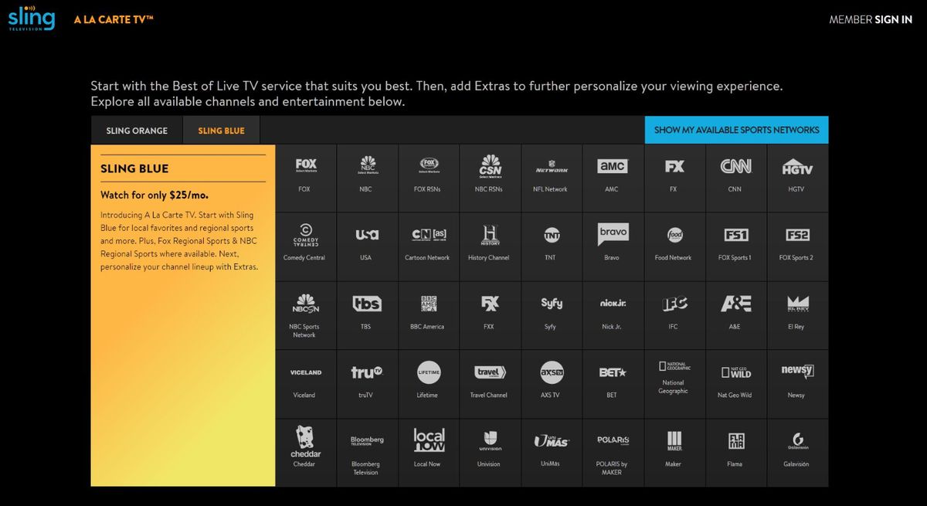Open the Lifetime channel tile
927x506 pixels.
tap(429, 384)
